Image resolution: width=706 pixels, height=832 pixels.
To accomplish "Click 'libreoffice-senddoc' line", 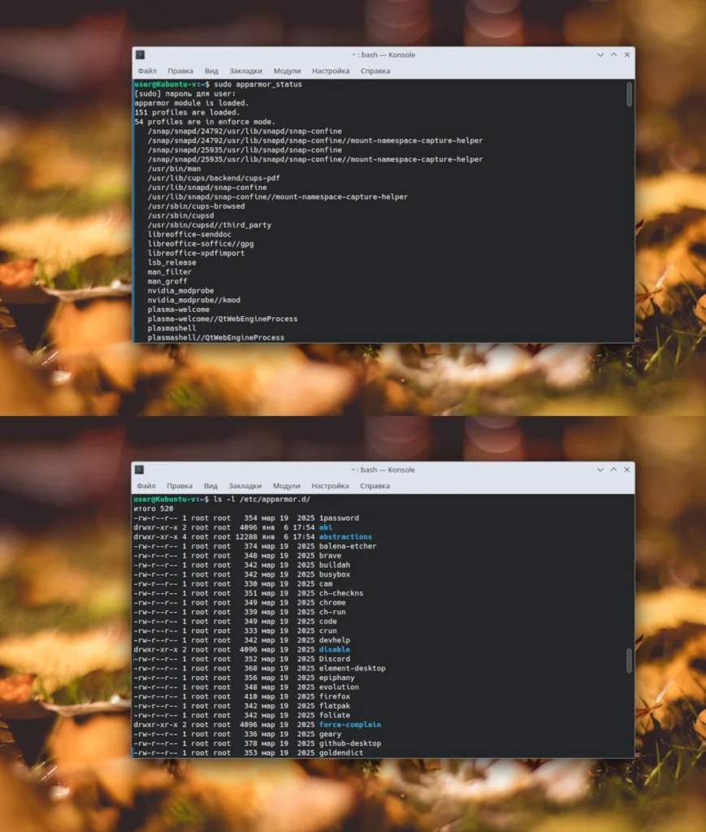I will point(189,235).
